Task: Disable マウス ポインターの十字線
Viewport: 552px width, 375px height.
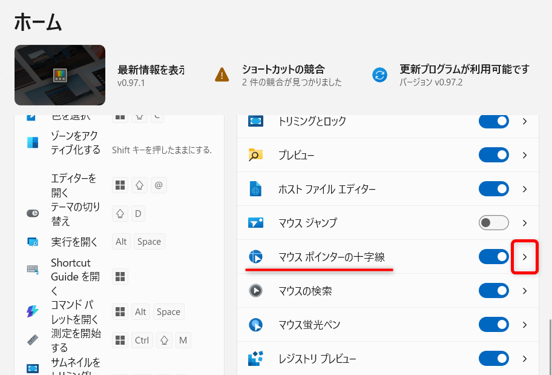Action: [493, 257]
